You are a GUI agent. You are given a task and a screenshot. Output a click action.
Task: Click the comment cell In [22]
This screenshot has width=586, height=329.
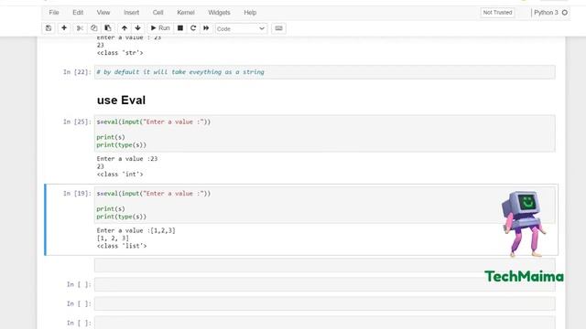coord(324,72)
